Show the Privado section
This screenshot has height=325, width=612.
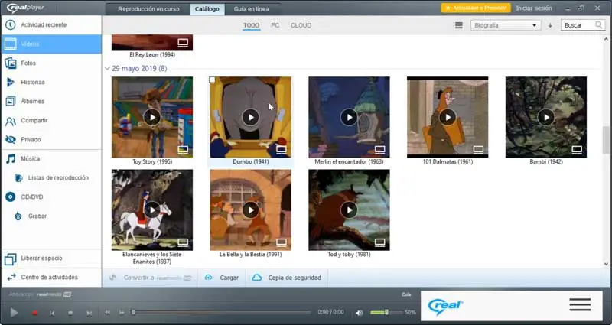coord(50,140)
